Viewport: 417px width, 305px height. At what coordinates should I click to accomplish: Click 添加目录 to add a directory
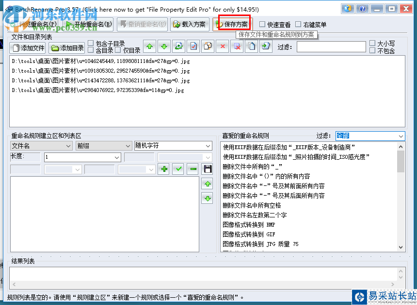point(67,48)
